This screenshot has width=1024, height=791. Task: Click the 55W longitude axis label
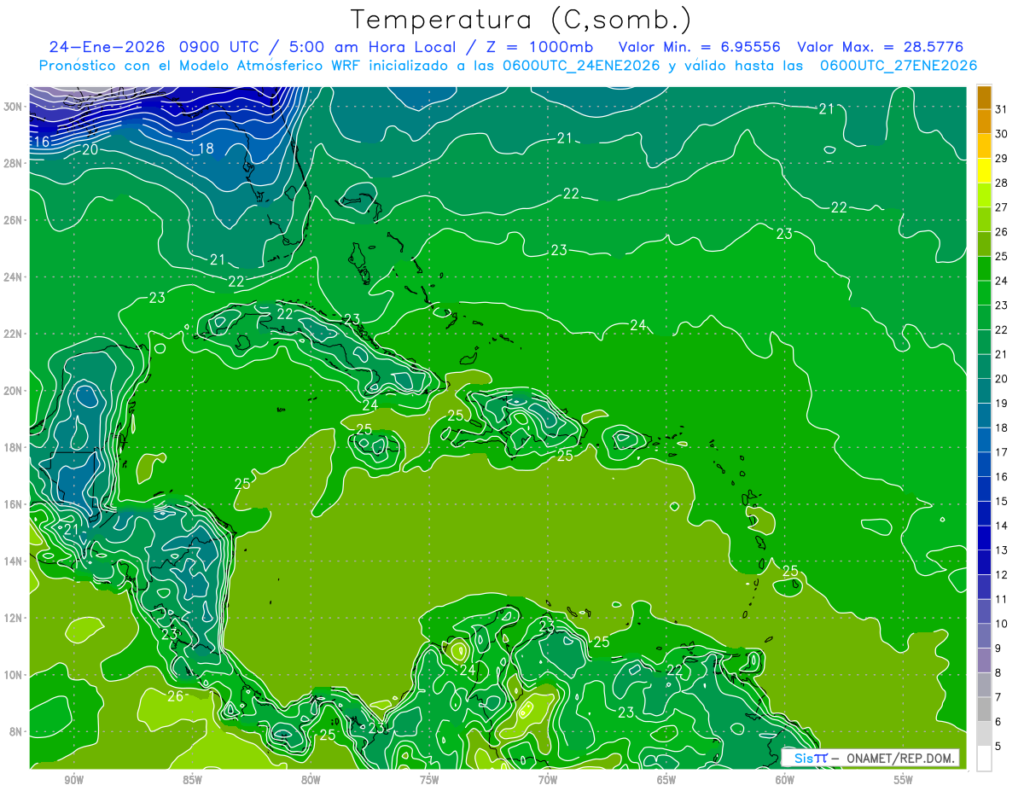point(904,780)
